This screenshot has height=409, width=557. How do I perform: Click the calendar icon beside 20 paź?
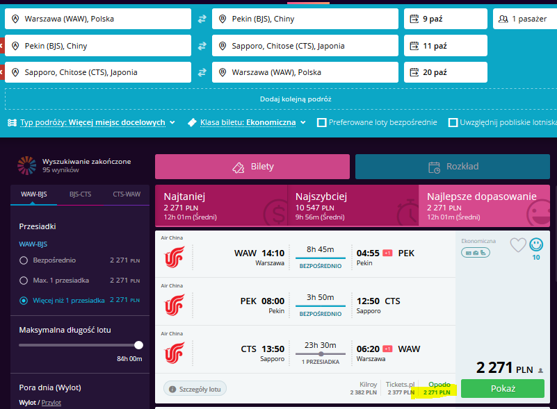(x=414, y=72)
